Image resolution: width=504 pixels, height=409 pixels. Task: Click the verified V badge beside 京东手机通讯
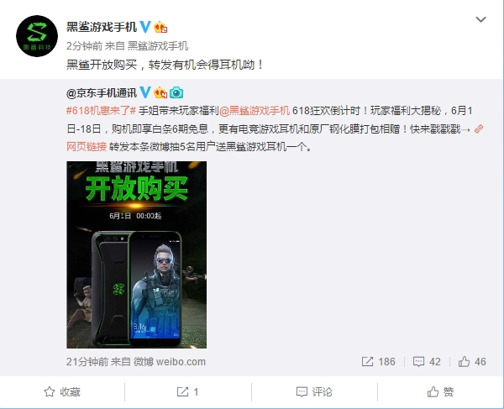coord(145,92)
